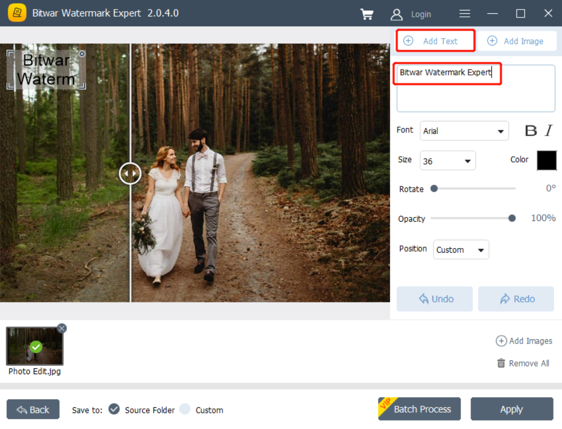
Task: Switch to Add Text tab
Action: (436, 41)
